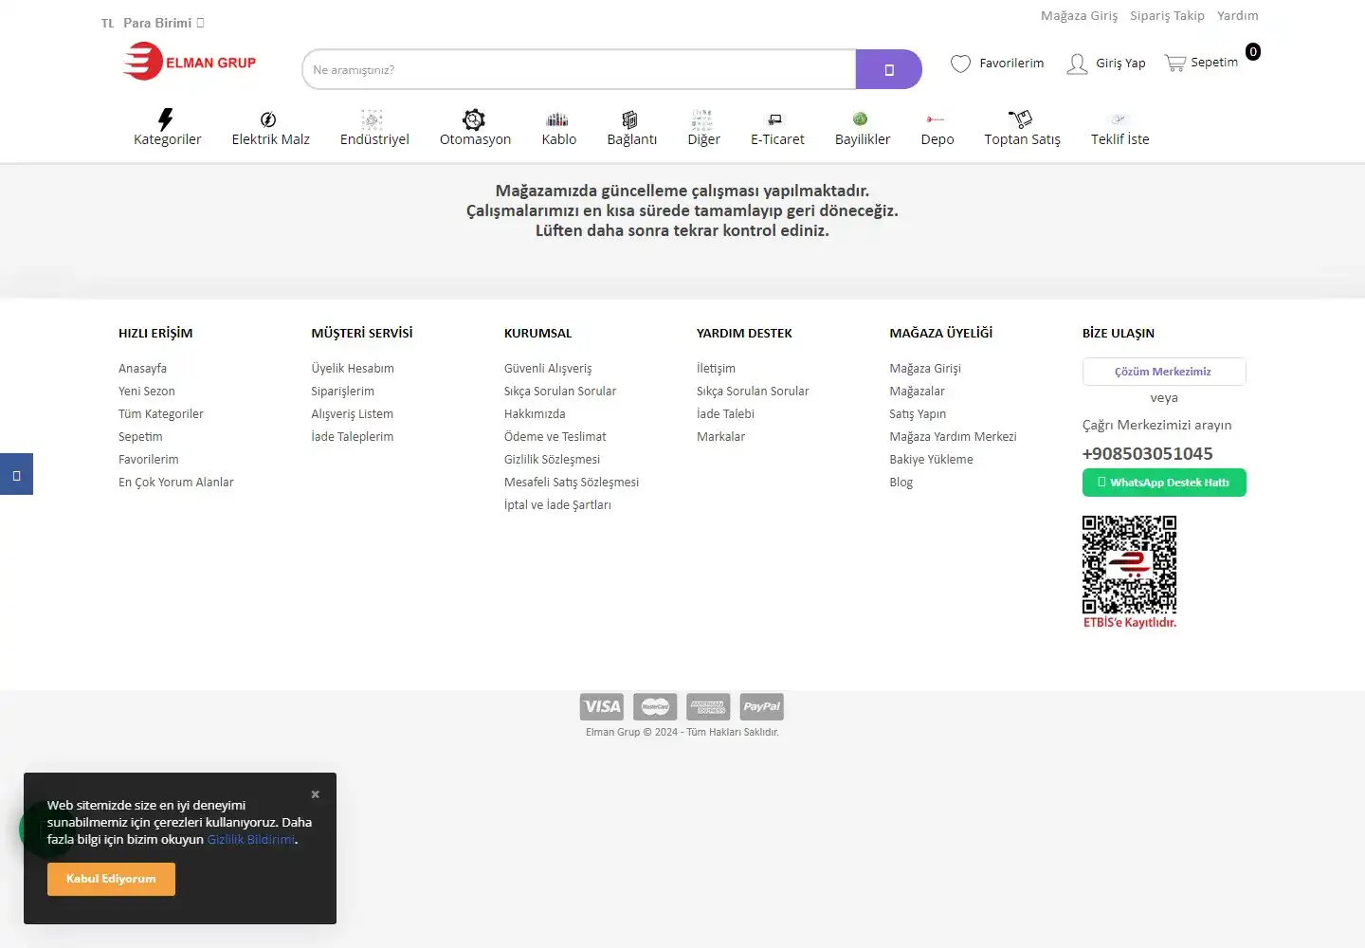This screenshot has width=1365, height=948.
Task: Open the Alışveriş Listem link
Action: coord(353,413)
